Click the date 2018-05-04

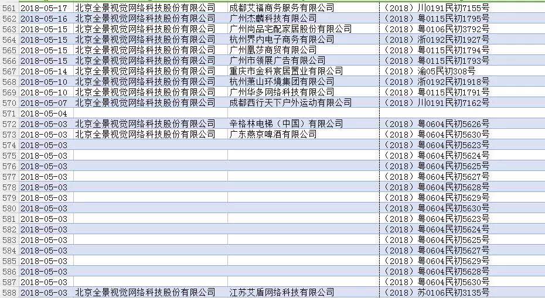pos(44,113)
